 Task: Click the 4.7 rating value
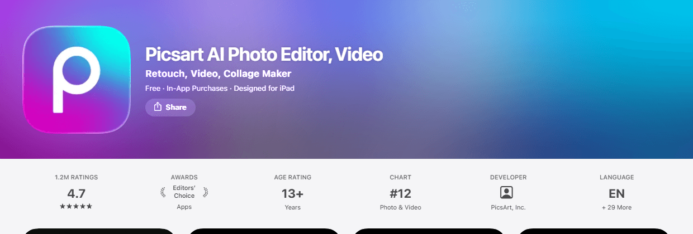76,194
